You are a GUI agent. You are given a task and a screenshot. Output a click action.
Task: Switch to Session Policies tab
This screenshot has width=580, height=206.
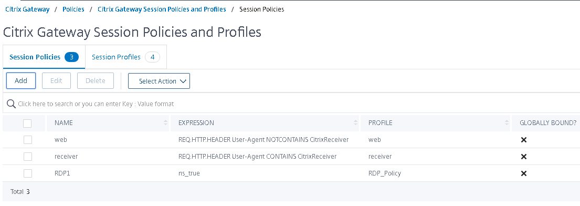44,57
